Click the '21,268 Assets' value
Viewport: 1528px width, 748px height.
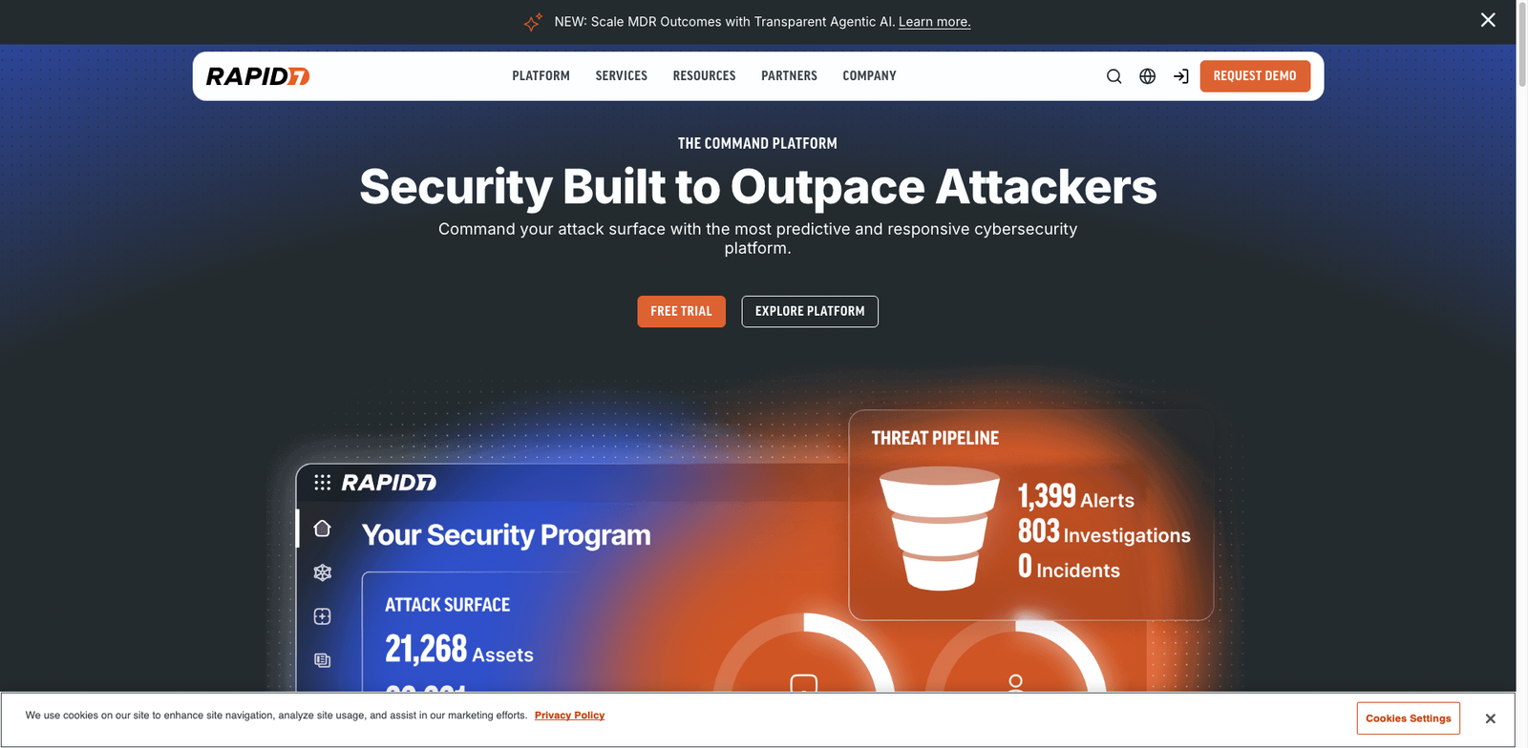coord(459,650)
